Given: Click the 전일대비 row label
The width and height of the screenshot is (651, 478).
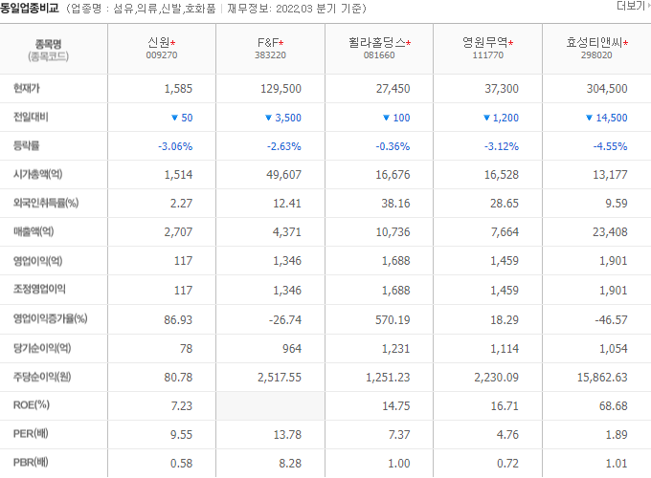Looking at the screenshot, I should click(x=31, y=118).
